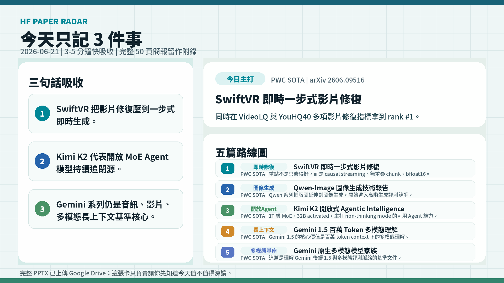Select the orange number 4 badge in the 長上下文 row

228,231
